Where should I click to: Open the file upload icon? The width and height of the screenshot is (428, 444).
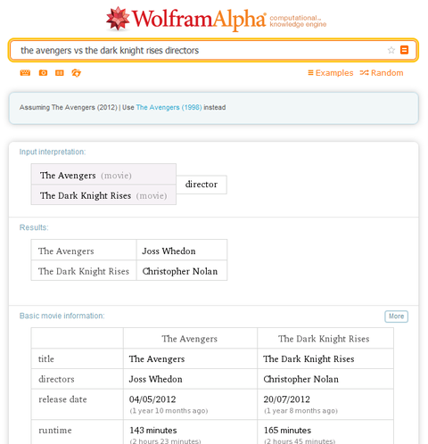point(76,73)
